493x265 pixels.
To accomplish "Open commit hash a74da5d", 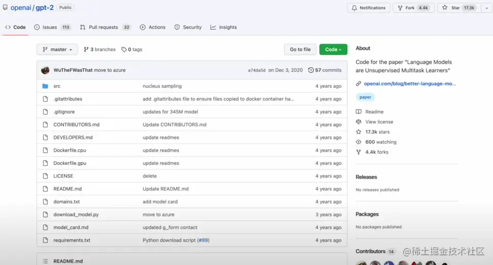I will 257,70.
